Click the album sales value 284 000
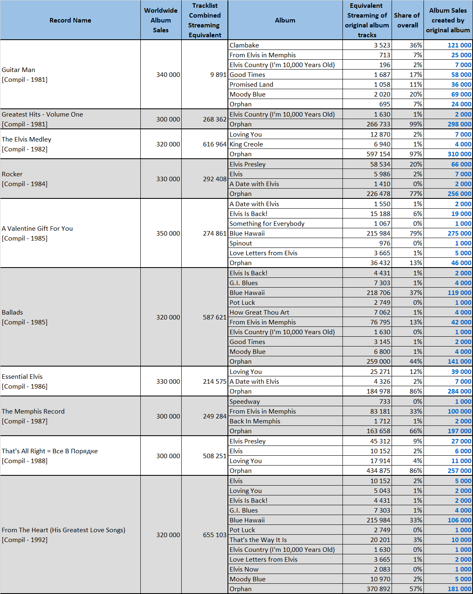473x594 pixels. coord(448,391)
